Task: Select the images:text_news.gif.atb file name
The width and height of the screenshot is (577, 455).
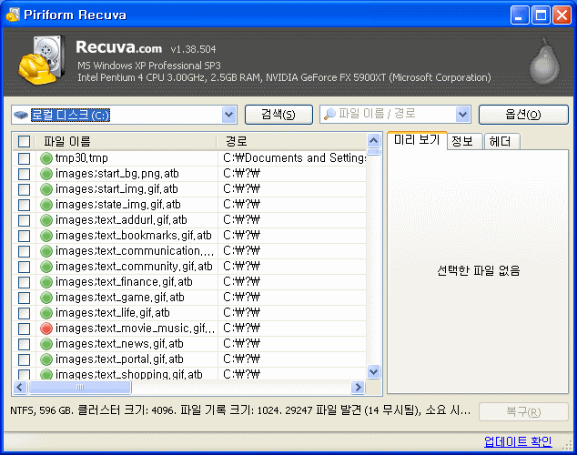Action: pos(119,344)
